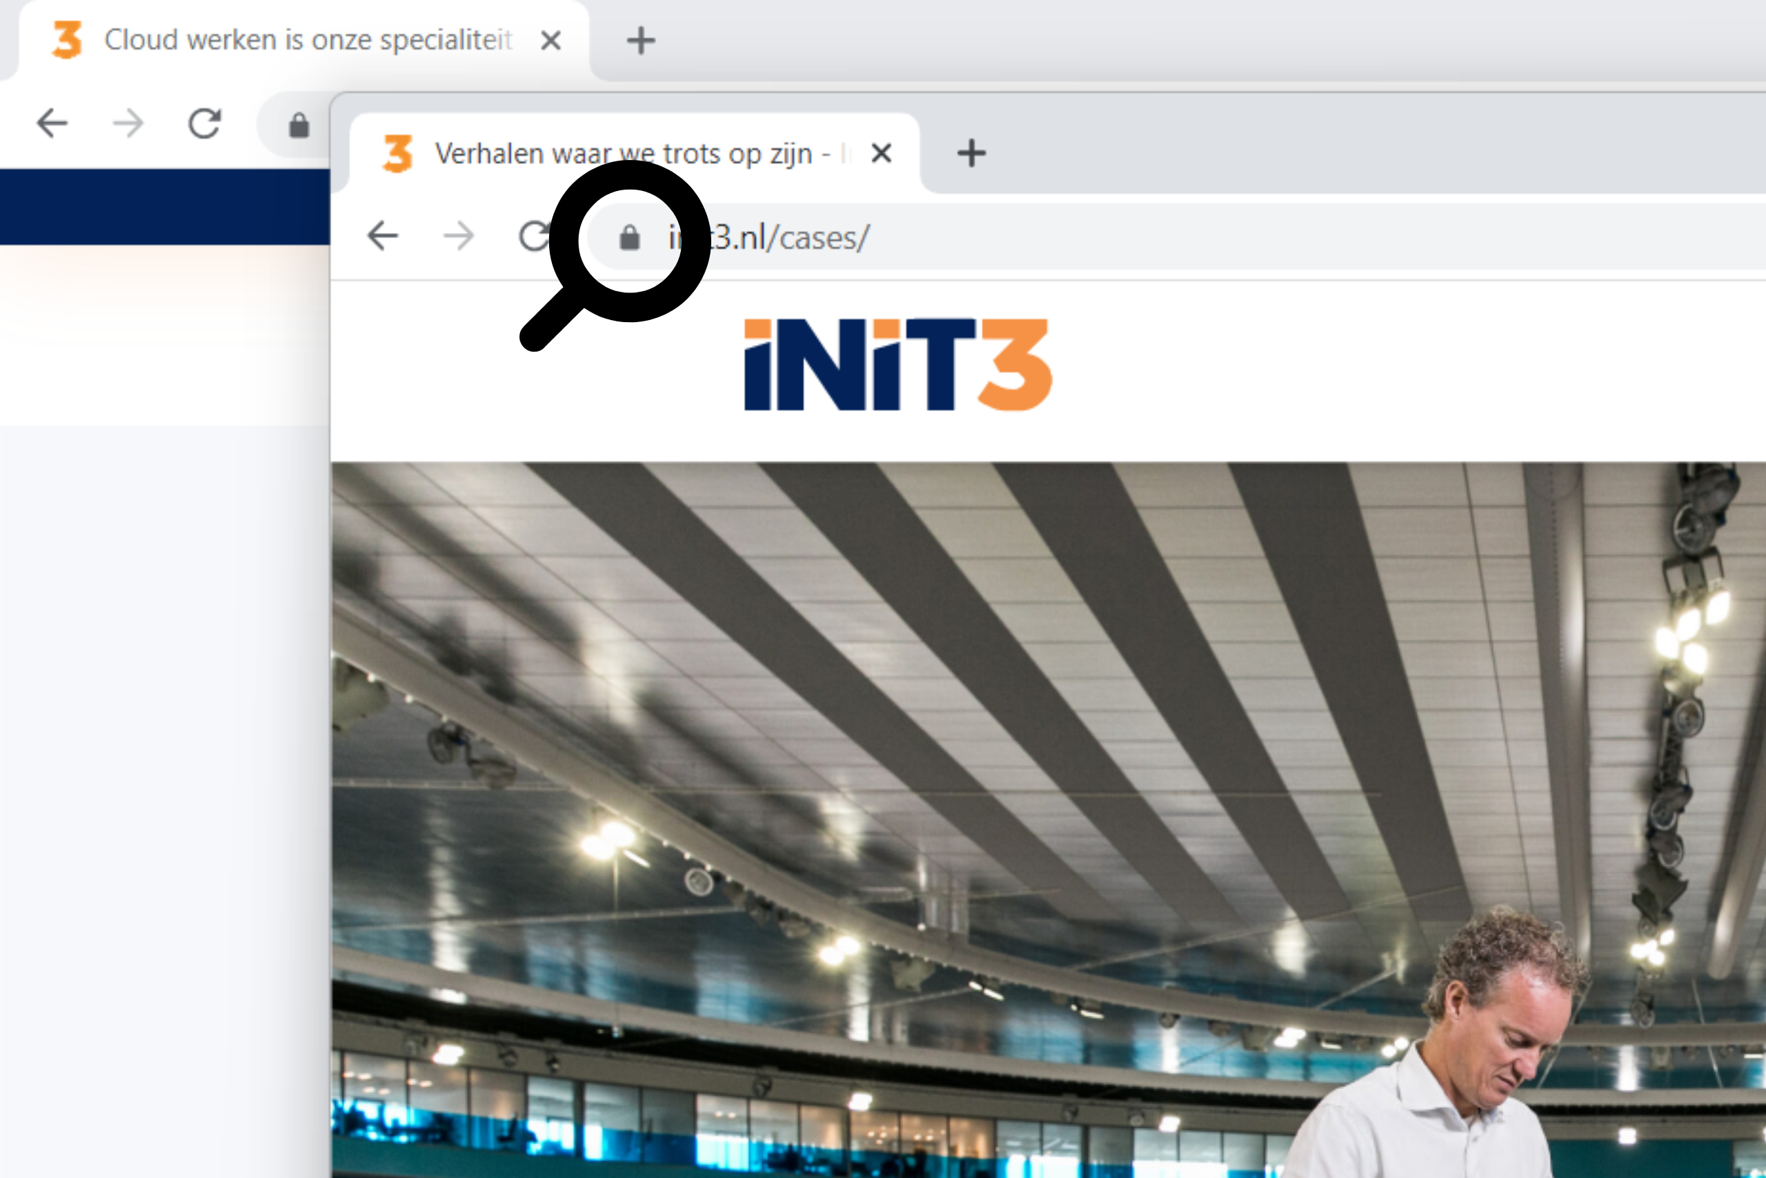Click the init3.nl/cases/ address bar
This screenshot has height=1178, width=1766.
tap(1176, 237)
